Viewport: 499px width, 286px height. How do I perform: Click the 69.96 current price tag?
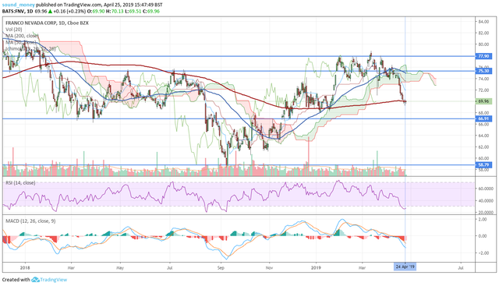coord(483,101)
